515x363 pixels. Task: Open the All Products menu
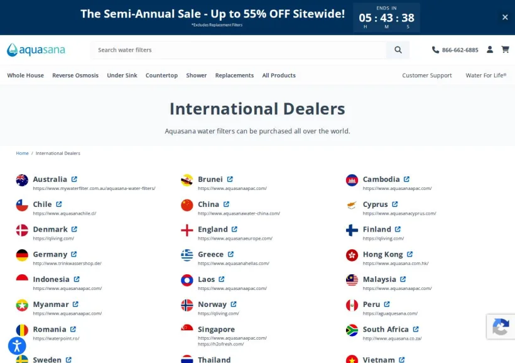click(279, 75)
